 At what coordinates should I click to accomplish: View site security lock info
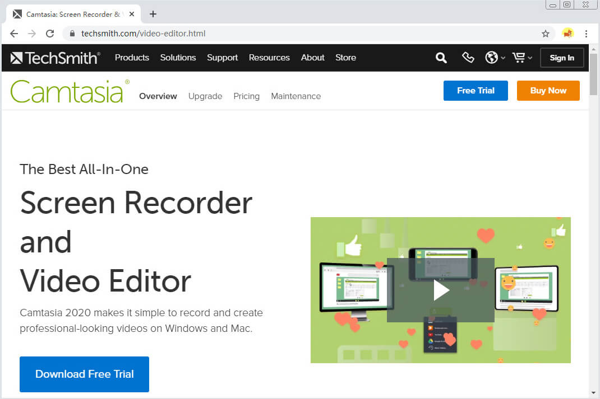point(72,34)
